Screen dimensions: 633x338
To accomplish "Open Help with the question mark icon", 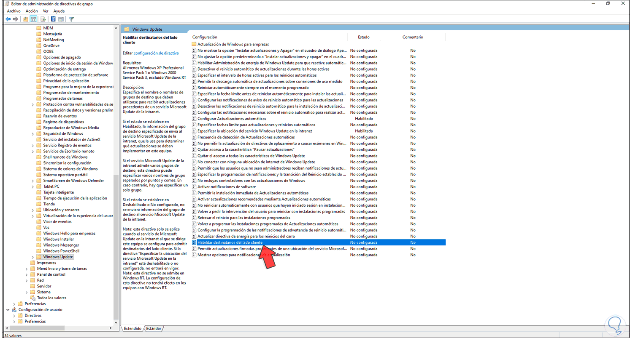I will [x=53, y=19].
